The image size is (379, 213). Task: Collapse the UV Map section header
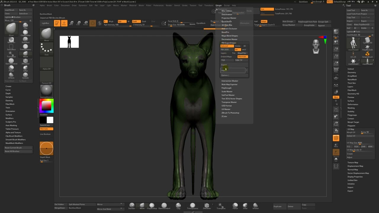click(x=351, y=129)
